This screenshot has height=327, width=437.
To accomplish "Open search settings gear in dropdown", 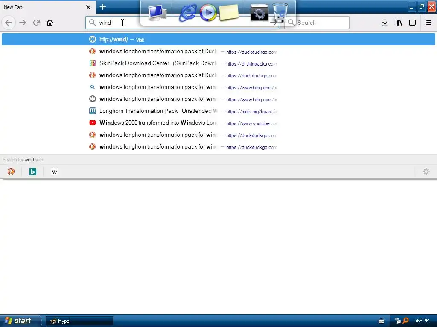I will point(426,172).
